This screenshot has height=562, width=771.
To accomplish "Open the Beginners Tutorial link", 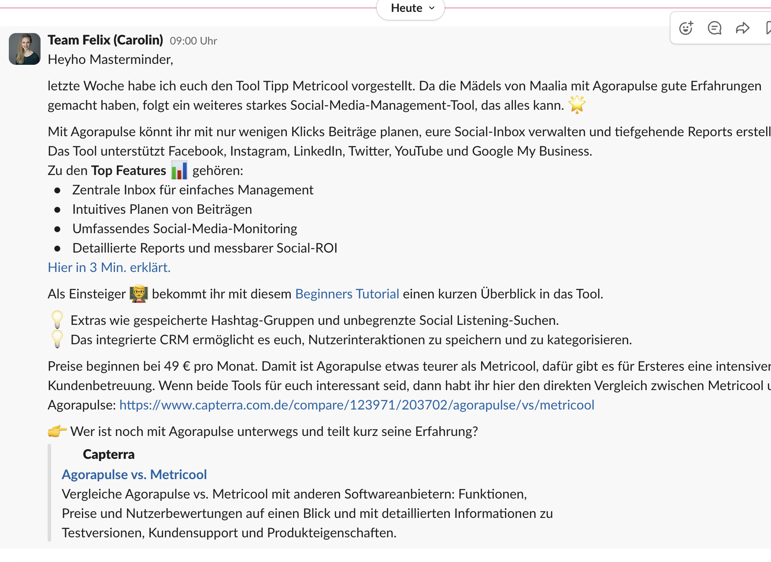I will (x=347, y=294).
